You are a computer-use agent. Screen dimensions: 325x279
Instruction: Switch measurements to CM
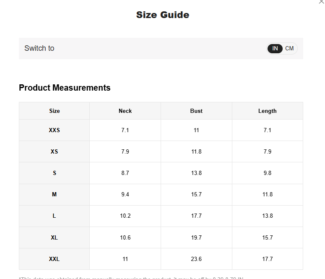pyautogui.click(x=289, y=48)
